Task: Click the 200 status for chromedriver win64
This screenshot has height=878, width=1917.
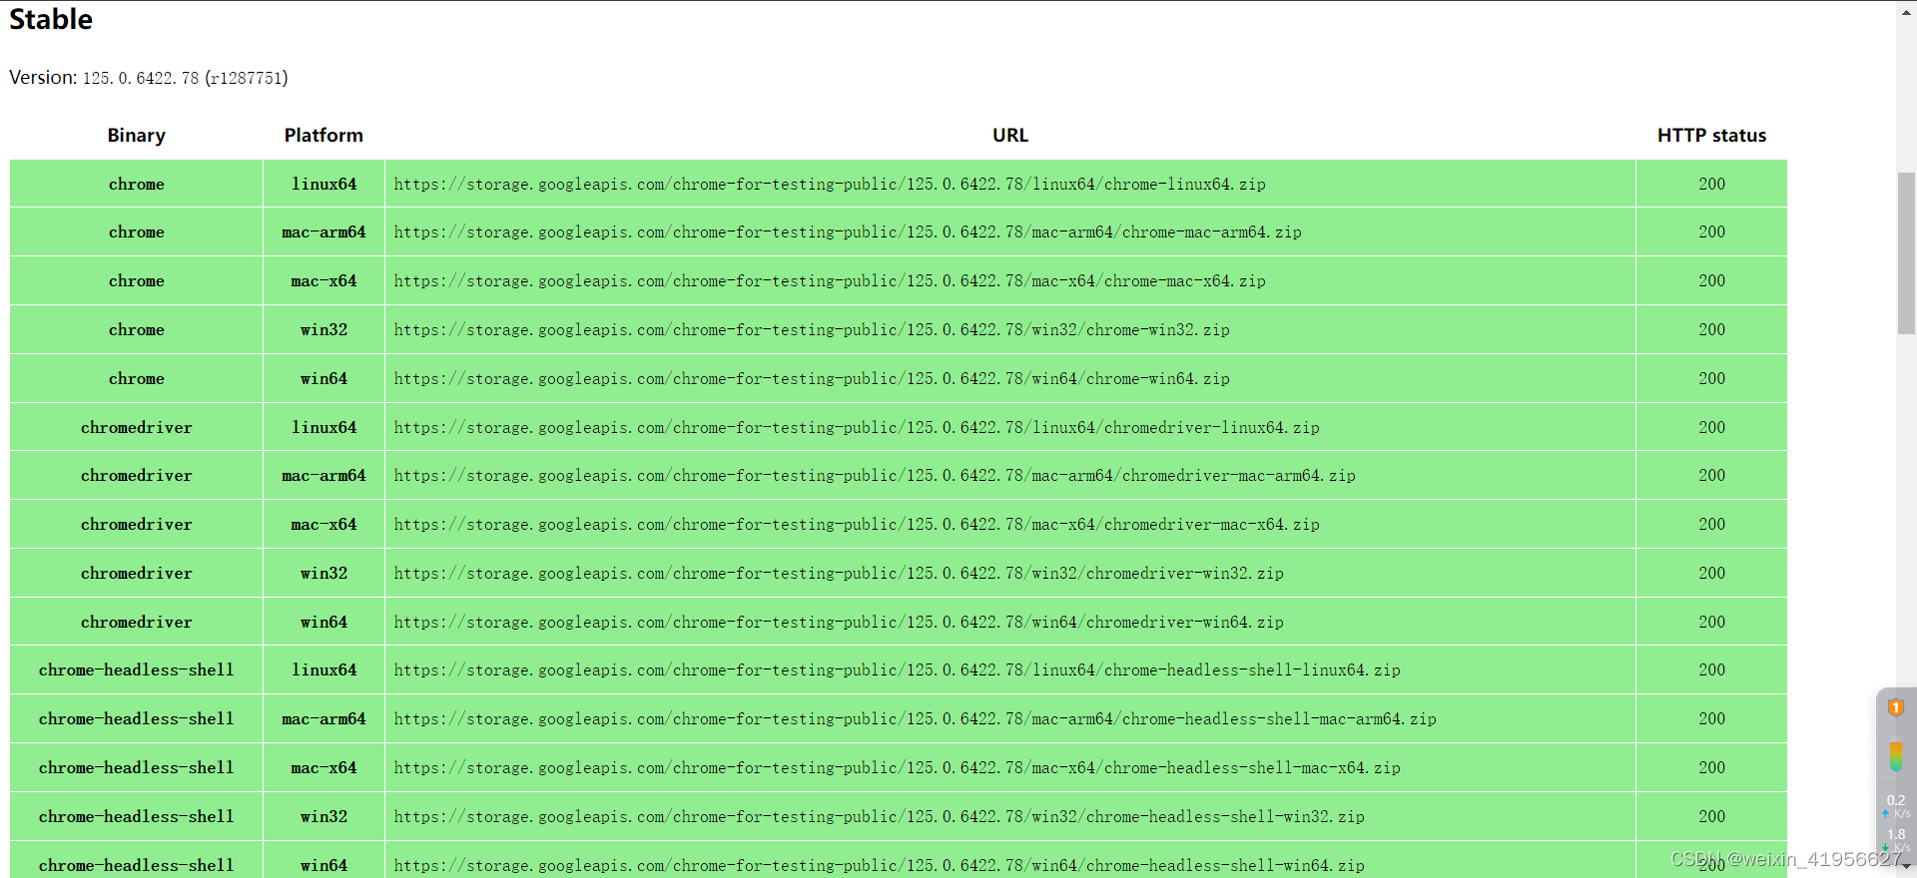Action: [1711, 623]
